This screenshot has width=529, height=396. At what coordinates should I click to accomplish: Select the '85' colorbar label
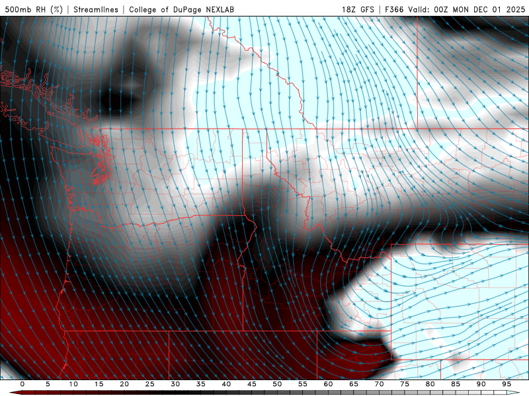[x=456, y=384]
